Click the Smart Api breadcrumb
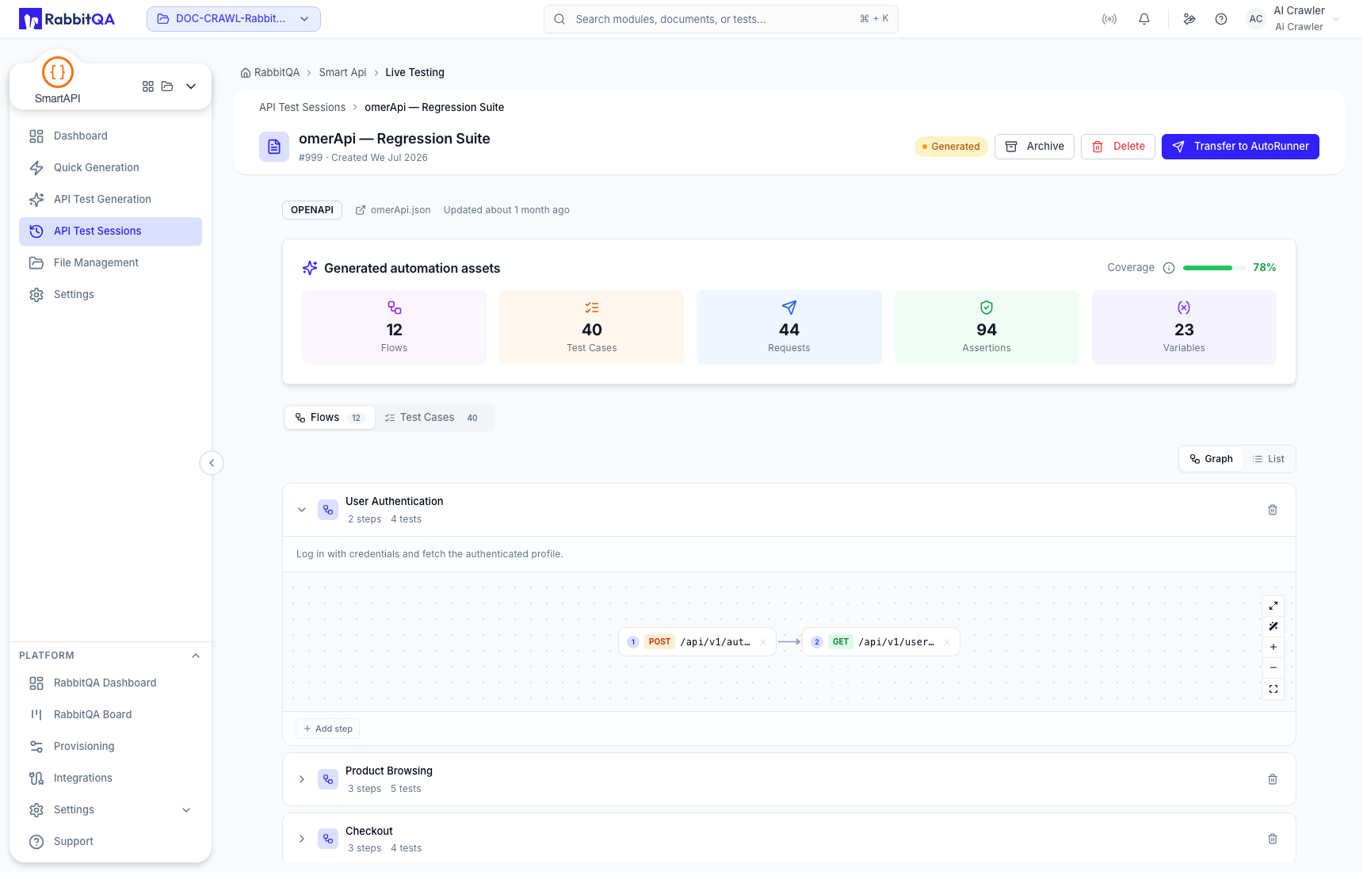The height and width of the screenshot is (872, 1363). pos(342,73)
